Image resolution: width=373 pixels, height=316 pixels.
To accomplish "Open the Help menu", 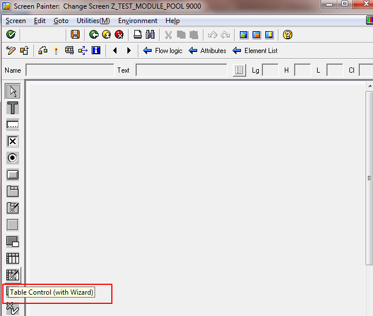I will [172, 21].
